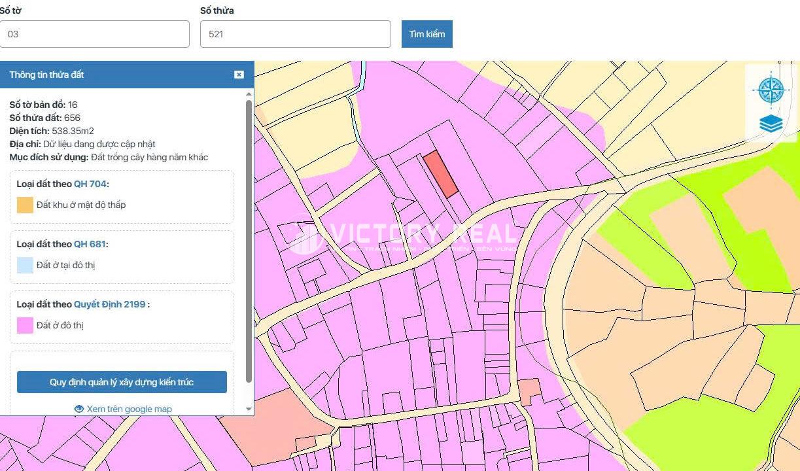Click the Số thửa input field
The height and width of the screenshot is (471, 800).
pyautogui.click(x=296, y=34)
